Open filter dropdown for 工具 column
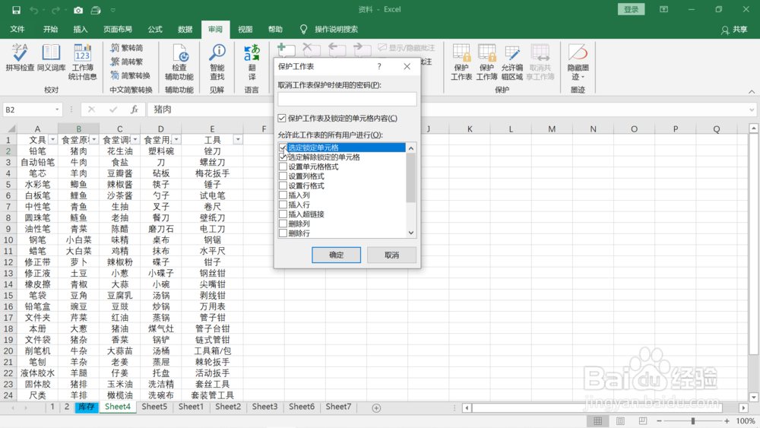This screenshot has height=428, width=760. click(x=238, y=140)
